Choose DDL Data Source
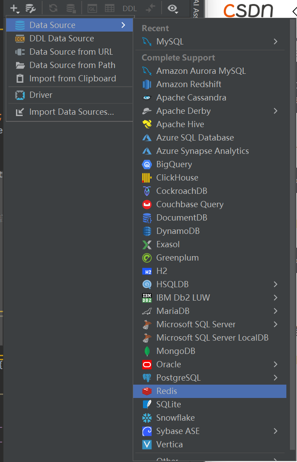The image size is (297, 462). pyautogui.click(x=69, y=38)
